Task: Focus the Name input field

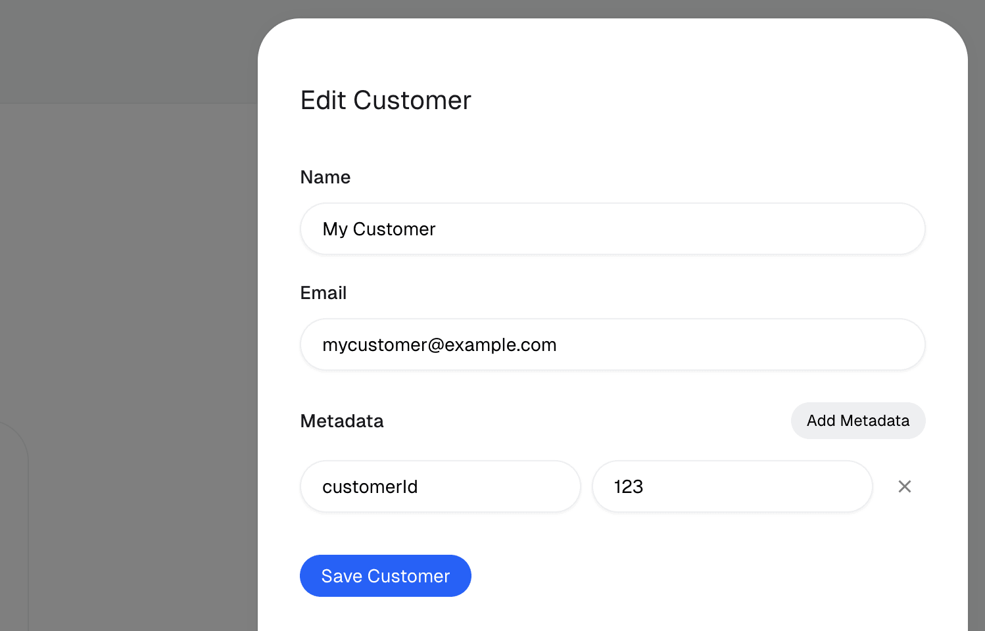Action: click(x=613, y=229)
